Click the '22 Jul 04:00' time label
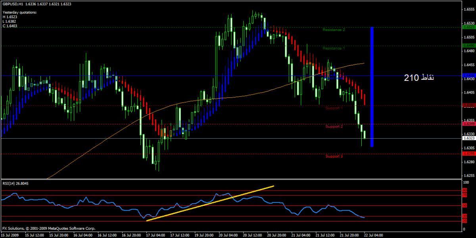476x238 pixels. coord(373,235)
